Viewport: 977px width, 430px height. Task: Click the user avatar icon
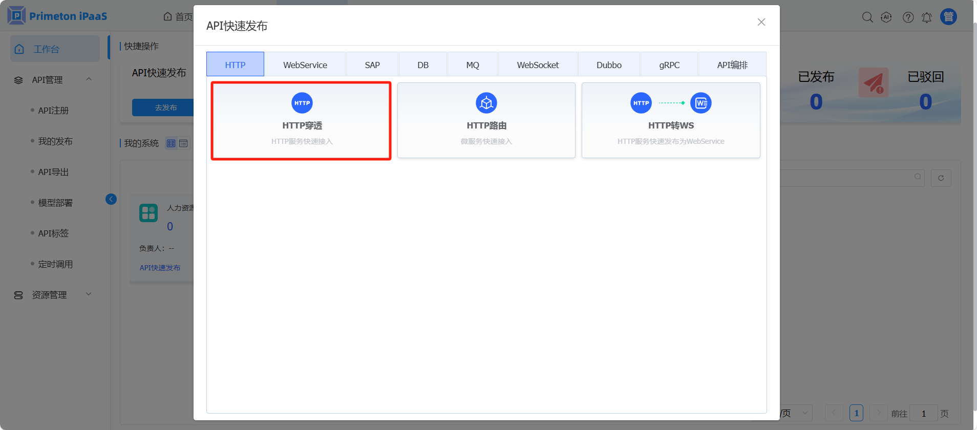pos(948,17)
